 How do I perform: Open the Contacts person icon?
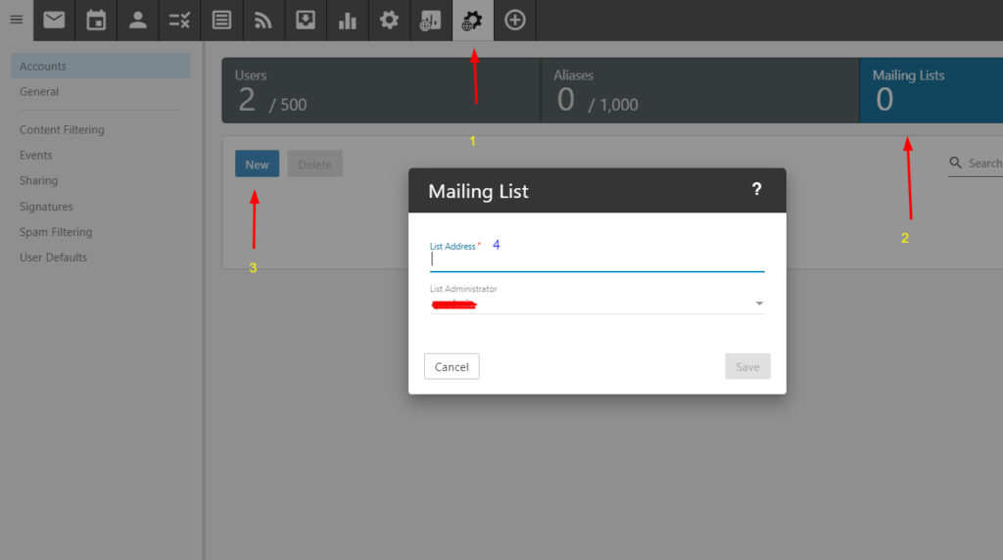click(137, 20)
